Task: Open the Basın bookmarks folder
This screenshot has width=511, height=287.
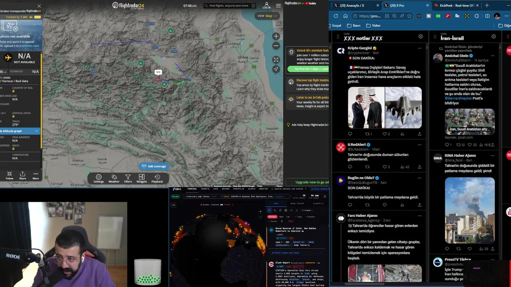Action: pyautogui.click(x=354, y=26)
